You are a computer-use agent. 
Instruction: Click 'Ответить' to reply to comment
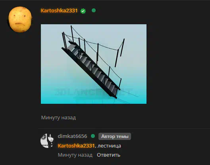(109, 155)
